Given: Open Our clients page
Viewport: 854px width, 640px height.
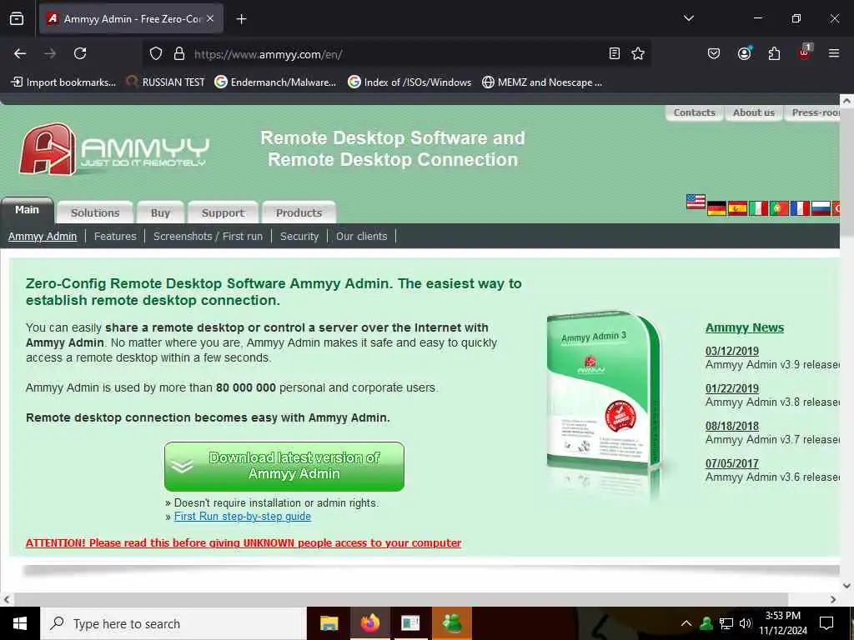Looking at the screenshot, I should 362,236.
